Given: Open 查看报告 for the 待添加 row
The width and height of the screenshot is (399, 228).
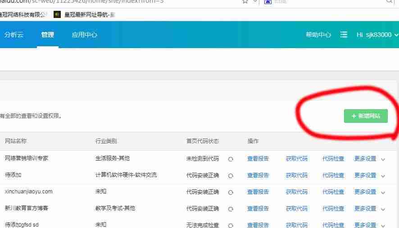Looking at the screenshot, I should point(258,175).
